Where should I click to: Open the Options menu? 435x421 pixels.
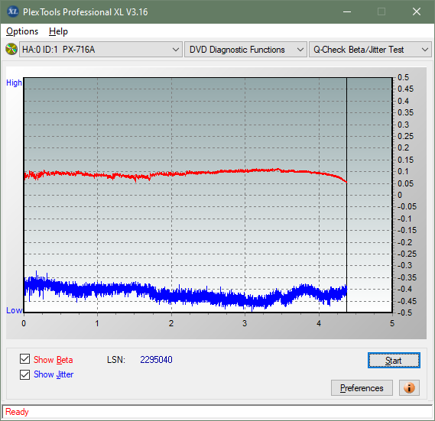coord(22,31)
